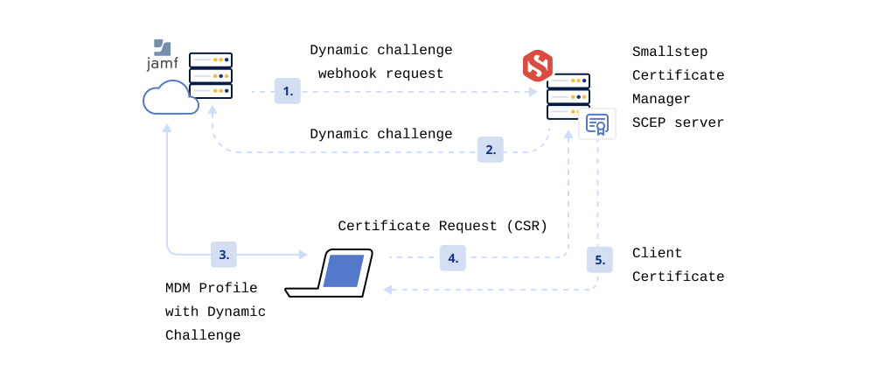Select step number 1 badge
Image resolution: width=885 pixels, height=379 pixels.
288,91
